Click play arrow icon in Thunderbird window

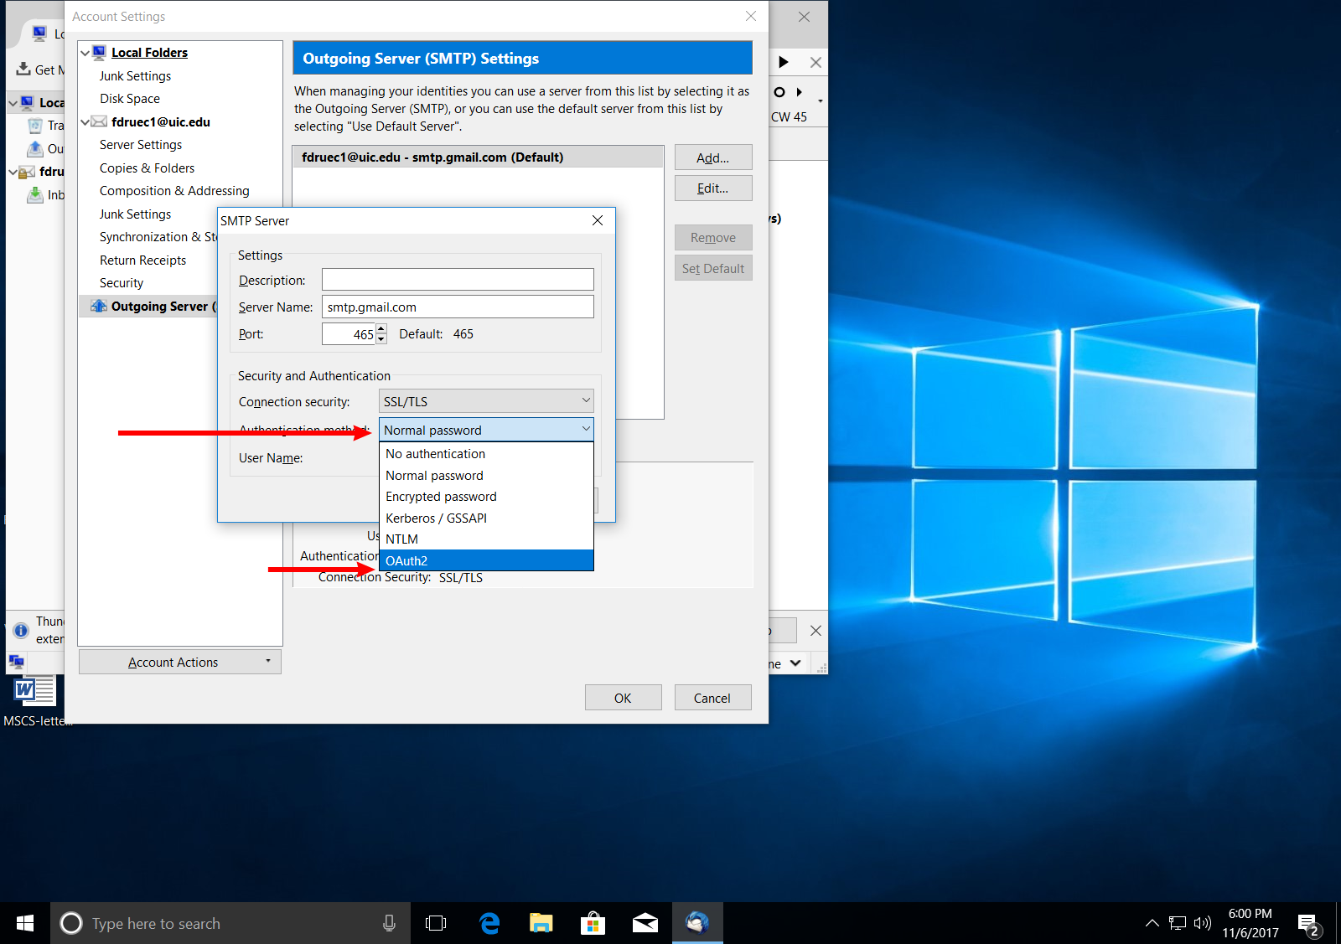[x=784, y=62]
